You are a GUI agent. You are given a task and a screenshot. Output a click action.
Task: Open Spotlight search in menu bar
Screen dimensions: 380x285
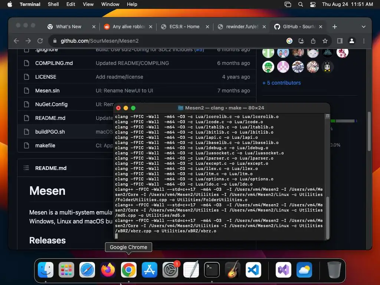point(301,4)
